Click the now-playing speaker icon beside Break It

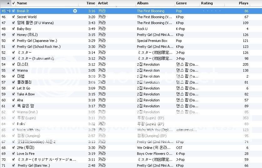pos(8,11)
